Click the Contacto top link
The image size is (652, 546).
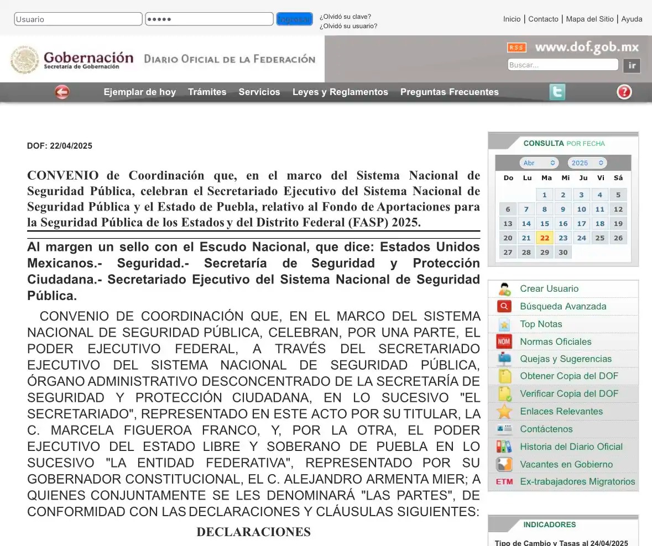[x=543, y=19]
